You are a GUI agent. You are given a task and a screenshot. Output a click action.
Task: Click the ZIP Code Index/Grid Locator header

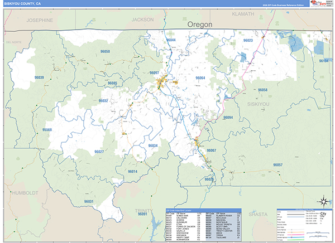[x=204, y=210]
